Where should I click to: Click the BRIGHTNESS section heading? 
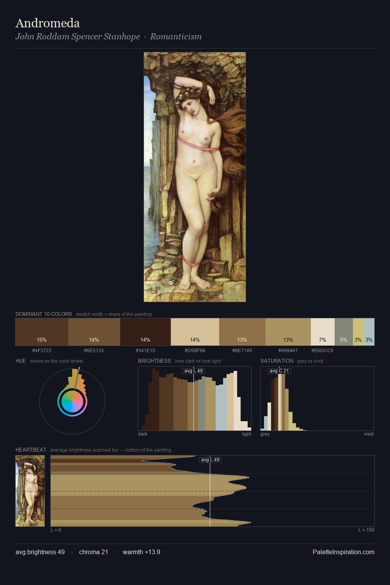coord(154,361)
